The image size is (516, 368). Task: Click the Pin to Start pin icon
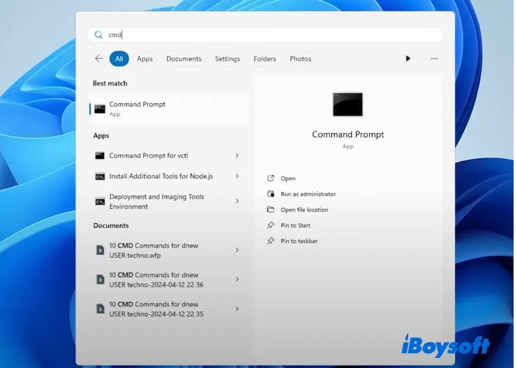(270, 225)
